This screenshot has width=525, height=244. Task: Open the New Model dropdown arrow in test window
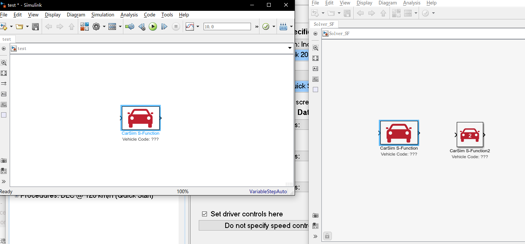(x=11, y=26)
